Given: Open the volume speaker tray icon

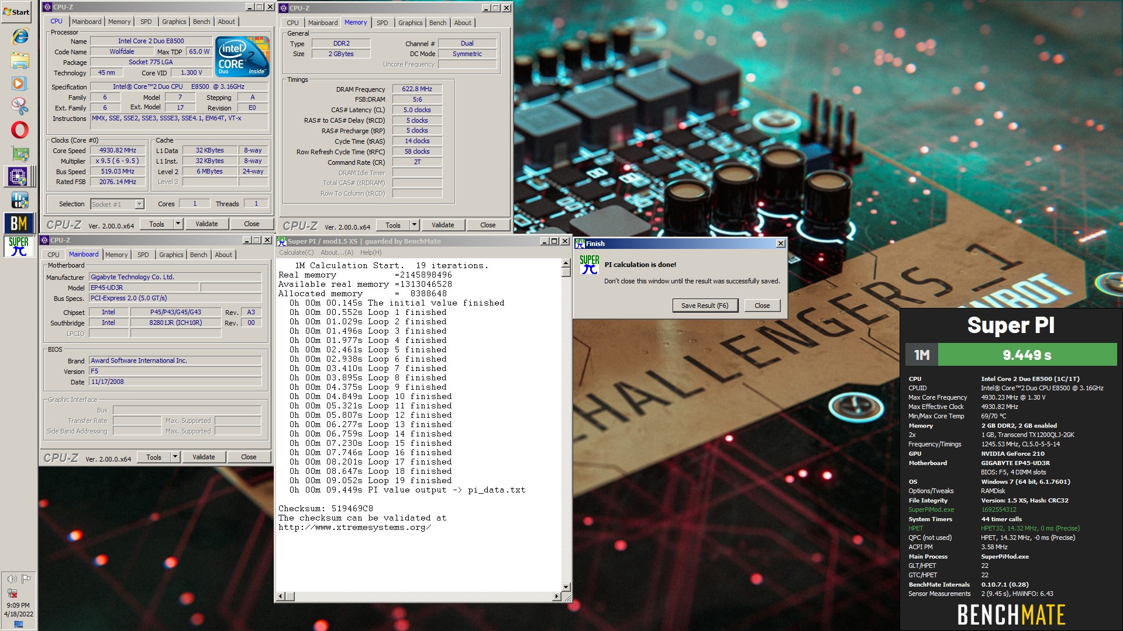Looking at the screenshot, I should tap(12, 579).
